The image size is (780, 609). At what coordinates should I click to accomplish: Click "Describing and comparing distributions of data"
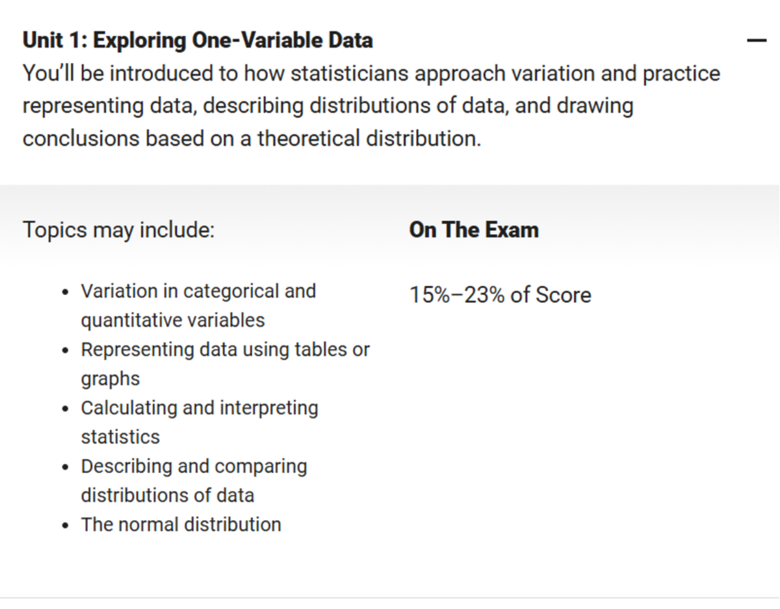click(x=194, y=480)
